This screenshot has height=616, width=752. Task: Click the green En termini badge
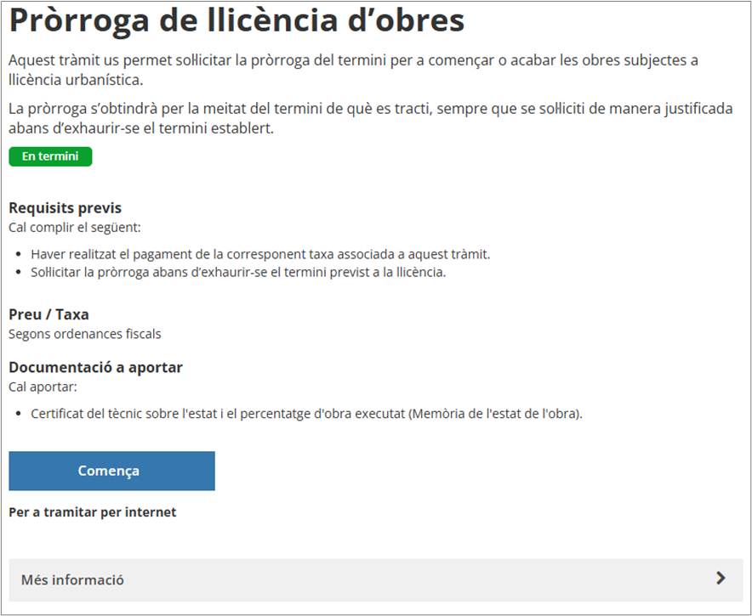tap(50, 156)
